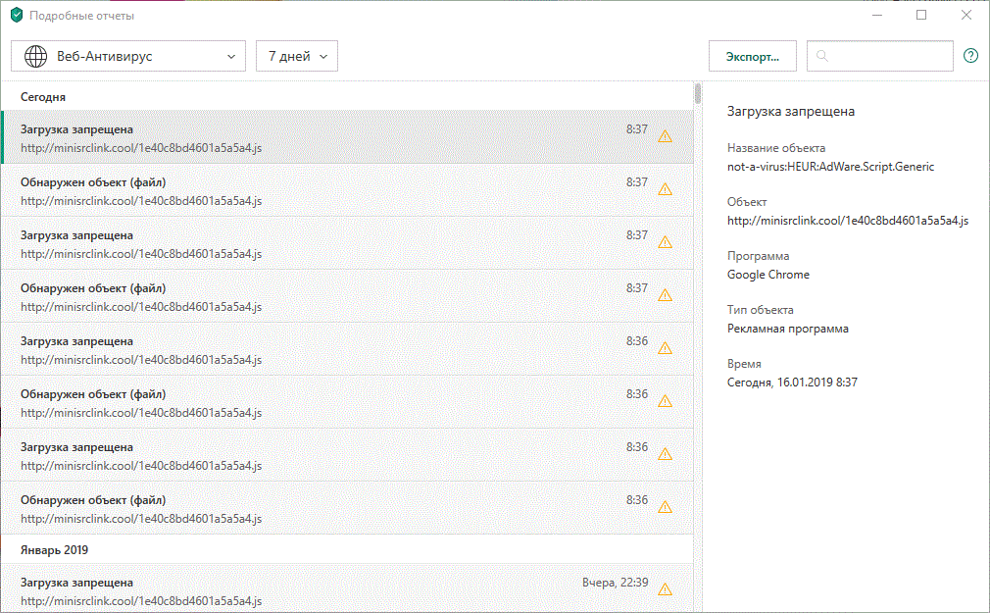Click the object URL in details pane

click(847, 221)
